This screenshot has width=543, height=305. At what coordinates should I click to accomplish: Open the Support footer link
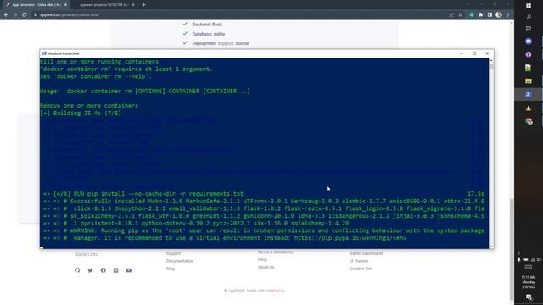(173, 253)
